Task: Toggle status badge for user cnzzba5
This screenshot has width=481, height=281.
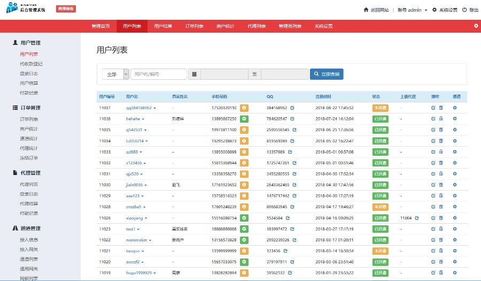Action: click(x=380, y=207)
